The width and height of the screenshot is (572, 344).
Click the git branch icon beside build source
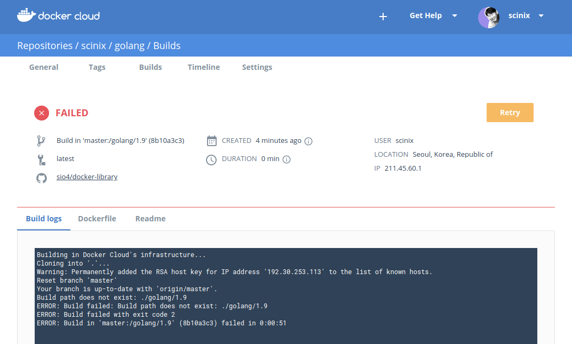pyautogui.click(x=41, y=141)
